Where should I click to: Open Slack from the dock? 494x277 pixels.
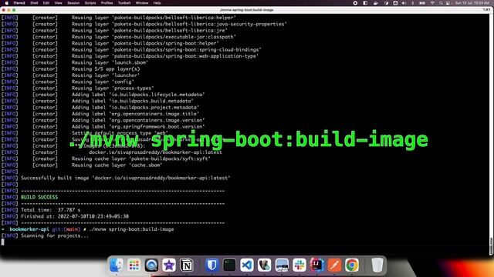[299, 265]
